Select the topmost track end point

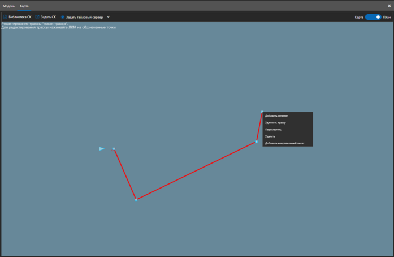262,112
